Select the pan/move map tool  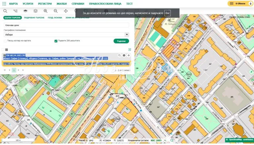(x=66, y=11)
